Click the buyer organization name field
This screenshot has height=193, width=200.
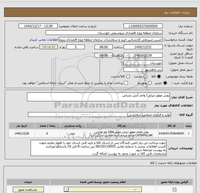coord(104,33)
